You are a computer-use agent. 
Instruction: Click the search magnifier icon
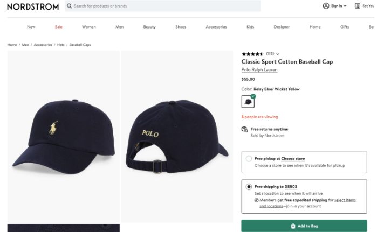pos(70,6)
